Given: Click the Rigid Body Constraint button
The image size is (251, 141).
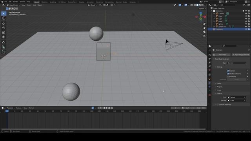Looking at the screenshot, I should click(x=240, y=55).
